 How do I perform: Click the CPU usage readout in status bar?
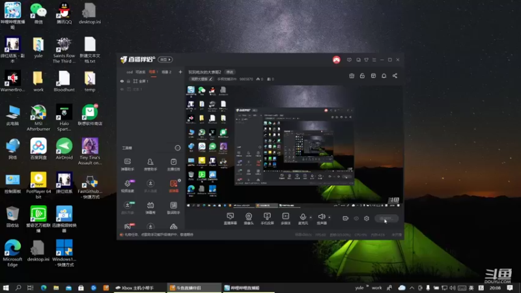361,234
